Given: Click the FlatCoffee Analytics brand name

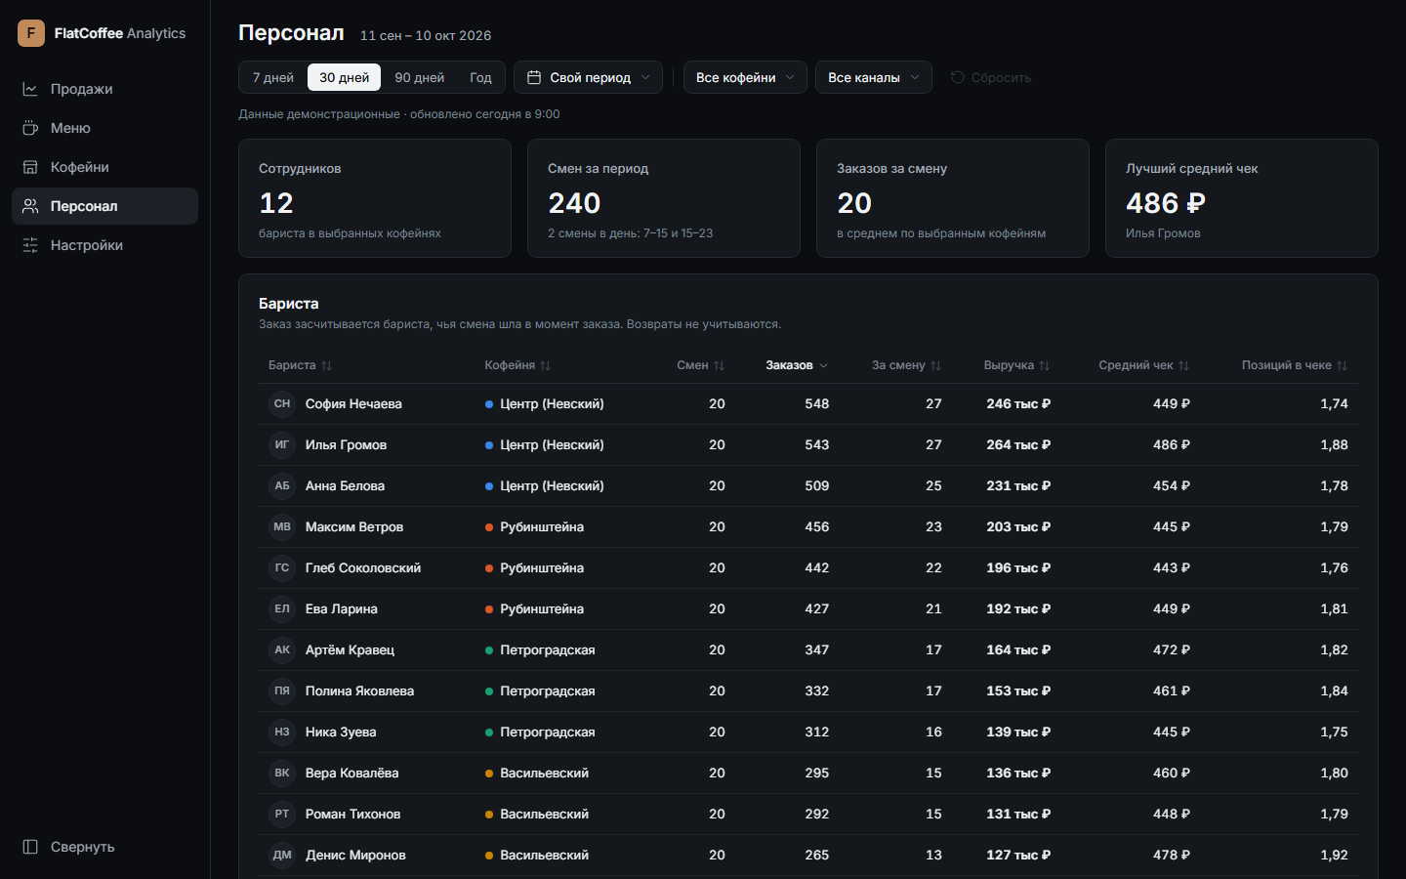Looking at the screenshot, I should click(x=120, y=33).
